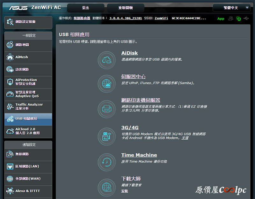This screenshot has height=199, width=255.
Task: Select the AiCloud 2.0 menu item
Action: pyautogui.click(x=28, y=131)
